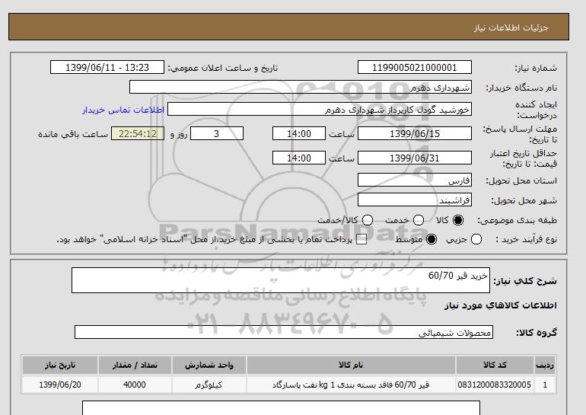Click the واحد شمارش column header
The width and height of the screenshot is (586, 415).
(209, 365)
